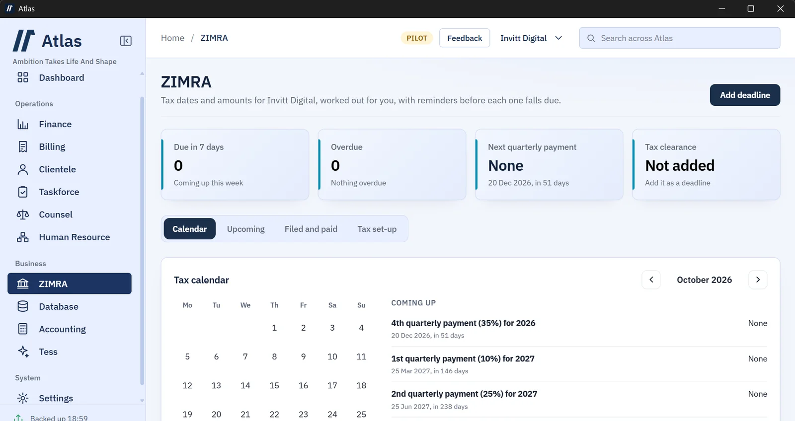
Task: Open 1st quarterly payment (10%) for 2027
Action: coord(579,364)
